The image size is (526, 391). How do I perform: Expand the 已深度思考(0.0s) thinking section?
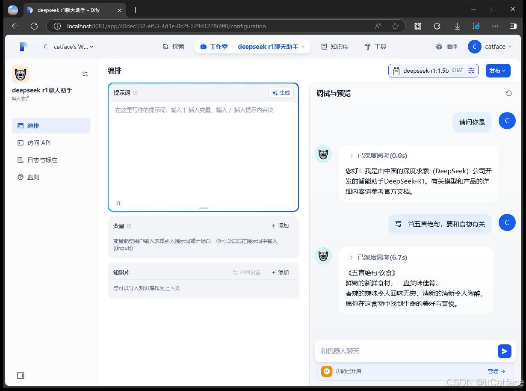click(378, 156)
